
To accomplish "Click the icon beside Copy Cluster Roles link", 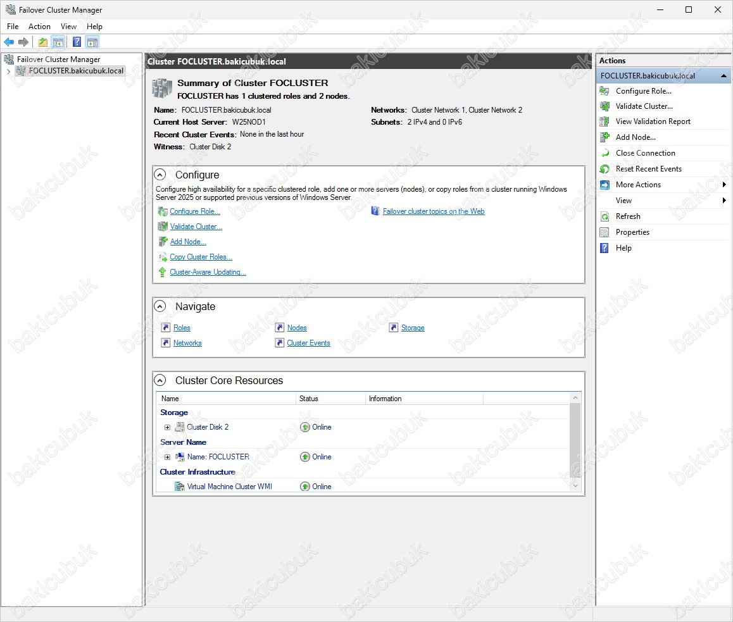I will coord(163,257).
